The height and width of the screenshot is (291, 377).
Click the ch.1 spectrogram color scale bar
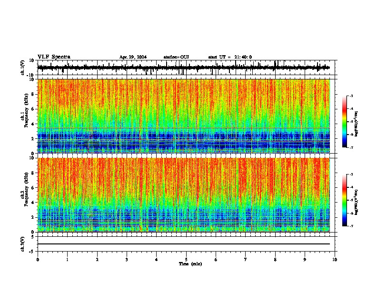[x=345, y=122]
